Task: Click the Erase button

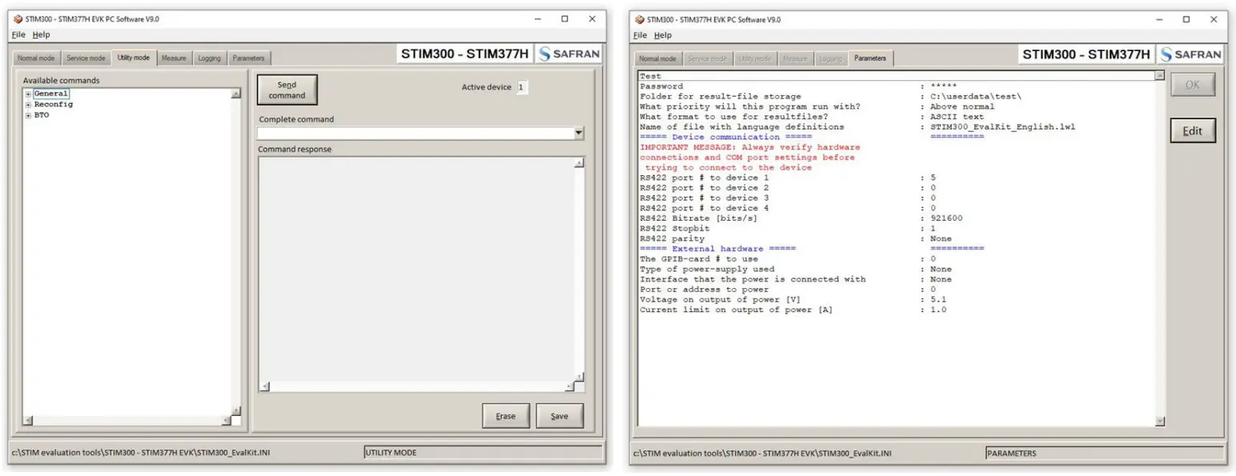Action: coord(505,416)
